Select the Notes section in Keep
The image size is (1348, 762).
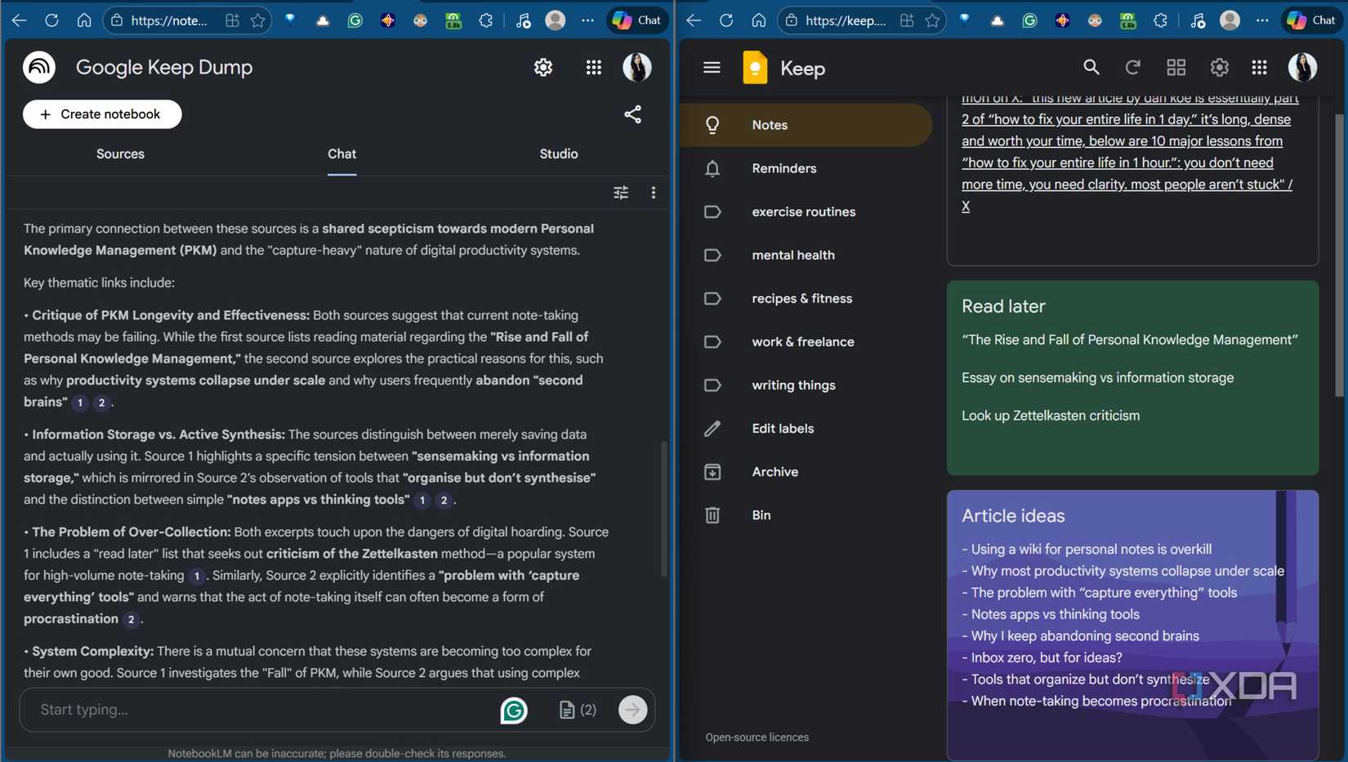pos(806,125)
